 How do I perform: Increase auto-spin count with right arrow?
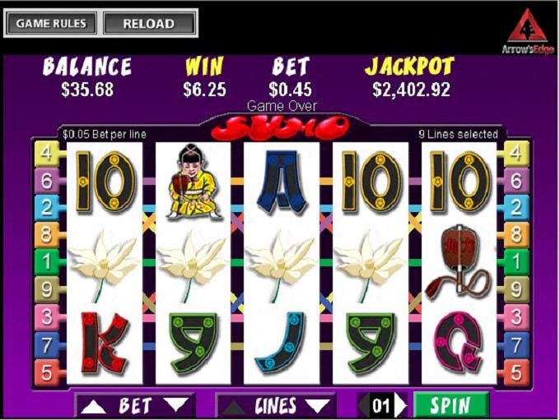coord(401,405)
